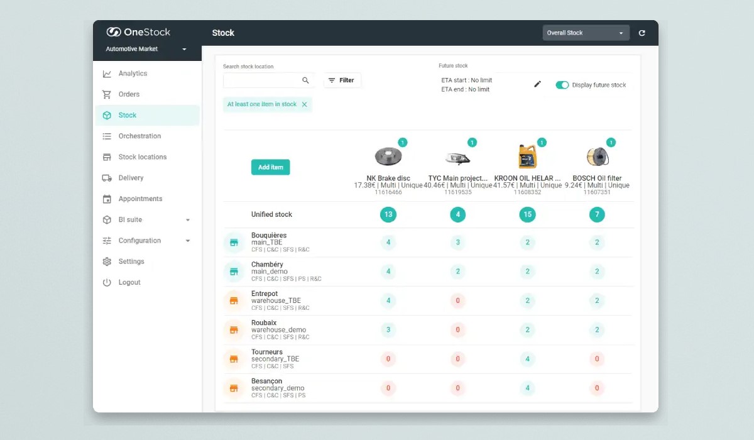
Task: Click the pencil icon to edit ETA
Action: pyautogui.click(x=537, y=84)
